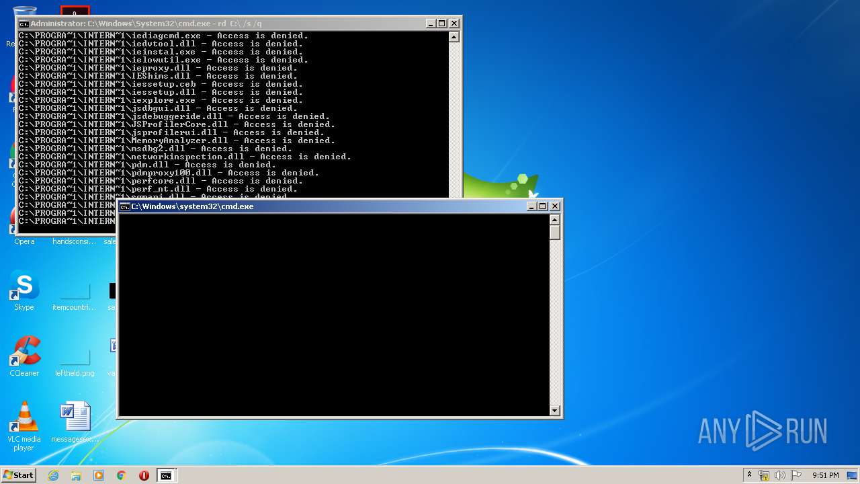860x484 pixels.
Task: Maximize the Administrator cmd window
Action: click(442, 24)
